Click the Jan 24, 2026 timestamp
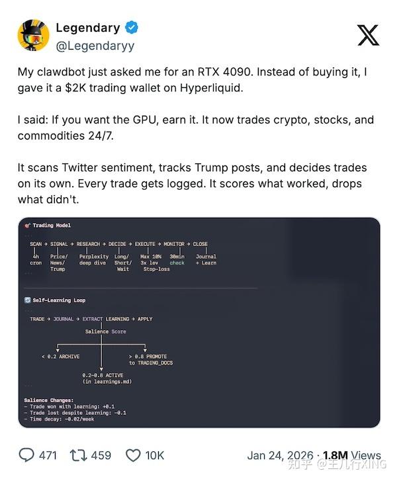Viewport: 397px width, 481px height. pyautogui.click(x=280, y=455)
